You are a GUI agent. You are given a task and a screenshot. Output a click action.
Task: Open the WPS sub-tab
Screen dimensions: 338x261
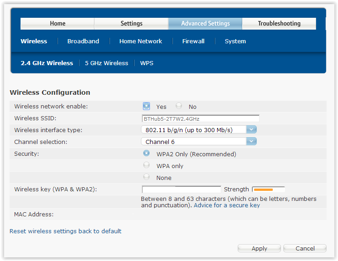pyautogui.click(x=146, y=63)
